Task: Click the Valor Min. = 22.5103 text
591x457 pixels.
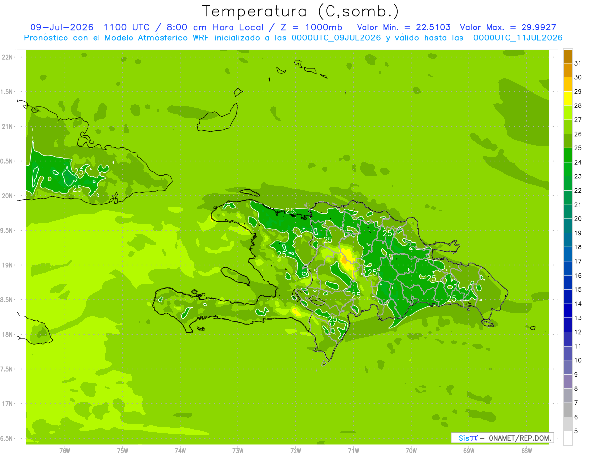Action: tap(403, 27)
